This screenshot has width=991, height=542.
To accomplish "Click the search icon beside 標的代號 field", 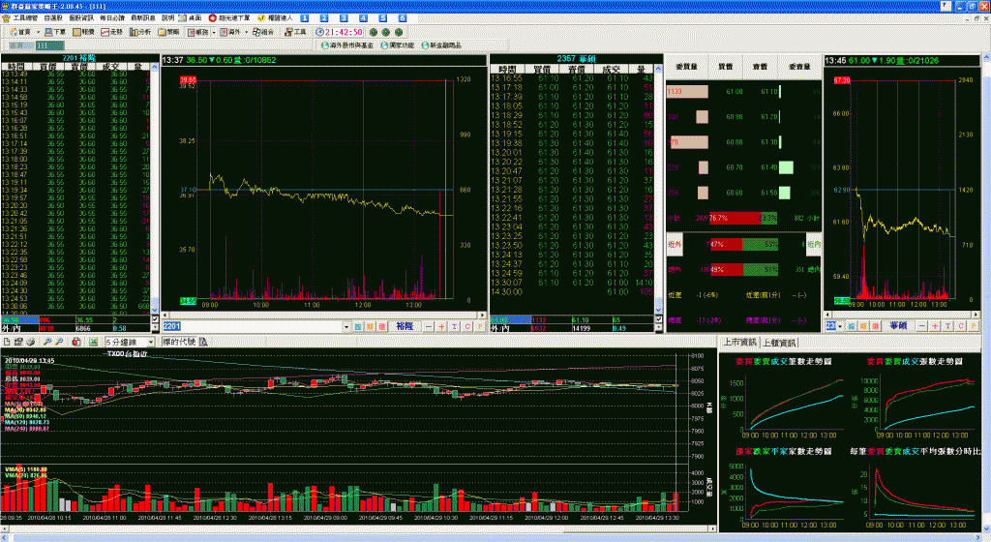I will point(203,342).
